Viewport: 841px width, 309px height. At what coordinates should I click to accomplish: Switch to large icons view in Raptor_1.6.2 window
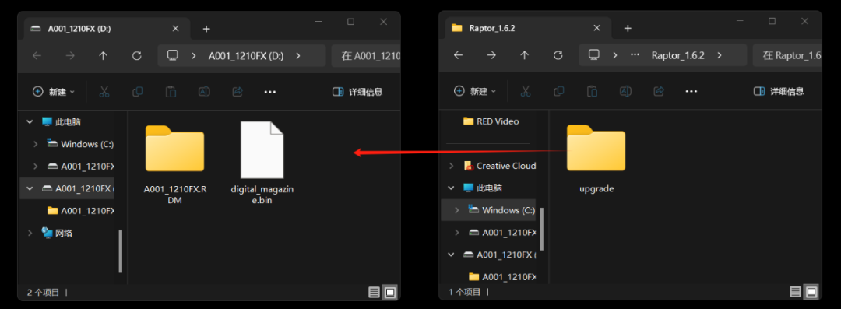point(811,293)
